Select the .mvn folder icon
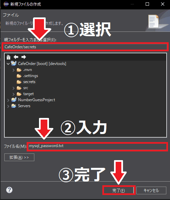Viewport: 170px width, 200px height. pos(19,70)
